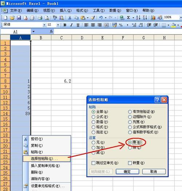Open the 编辑(E) menu

(32, 11)
